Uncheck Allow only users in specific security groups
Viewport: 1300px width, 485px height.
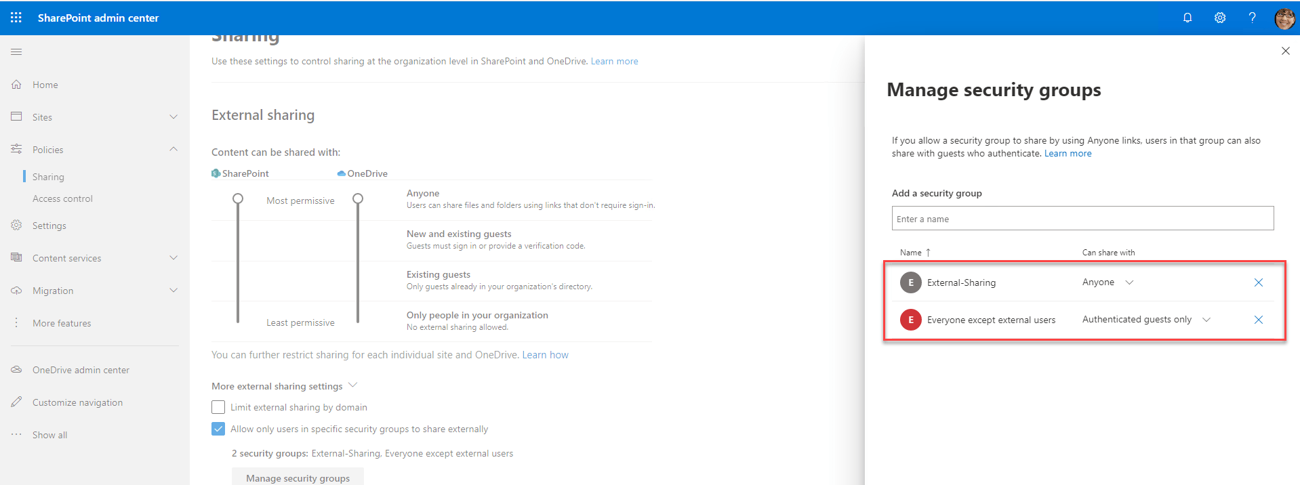(x=218, y=429)
